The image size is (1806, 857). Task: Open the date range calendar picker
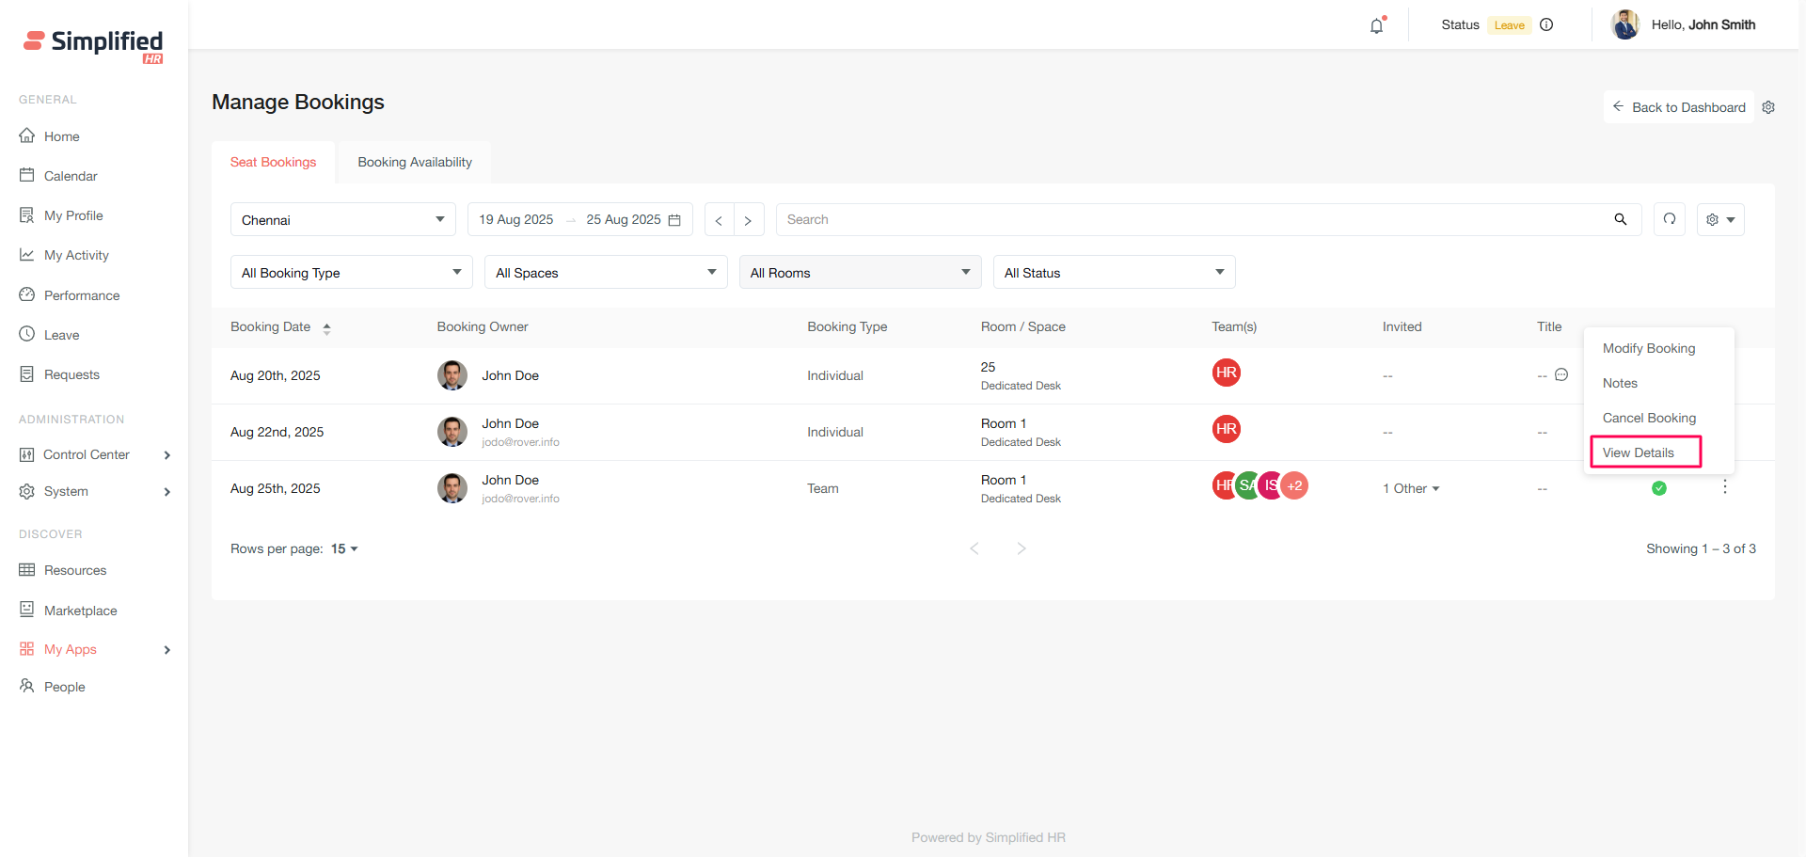point(674,220)
